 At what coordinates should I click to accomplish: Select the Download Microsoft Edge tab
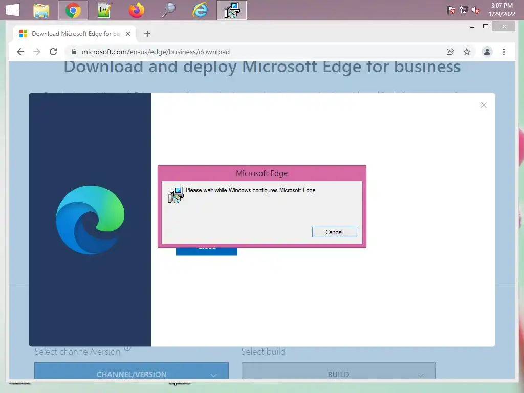coord(75,34)
